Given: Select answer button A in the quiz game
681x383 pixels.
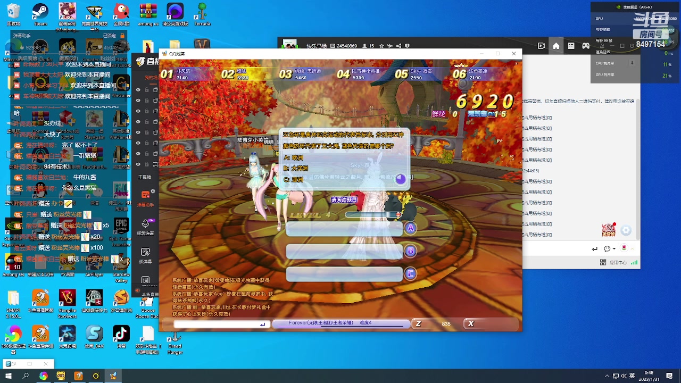Looking at the screenshot, I should point(410,228).
